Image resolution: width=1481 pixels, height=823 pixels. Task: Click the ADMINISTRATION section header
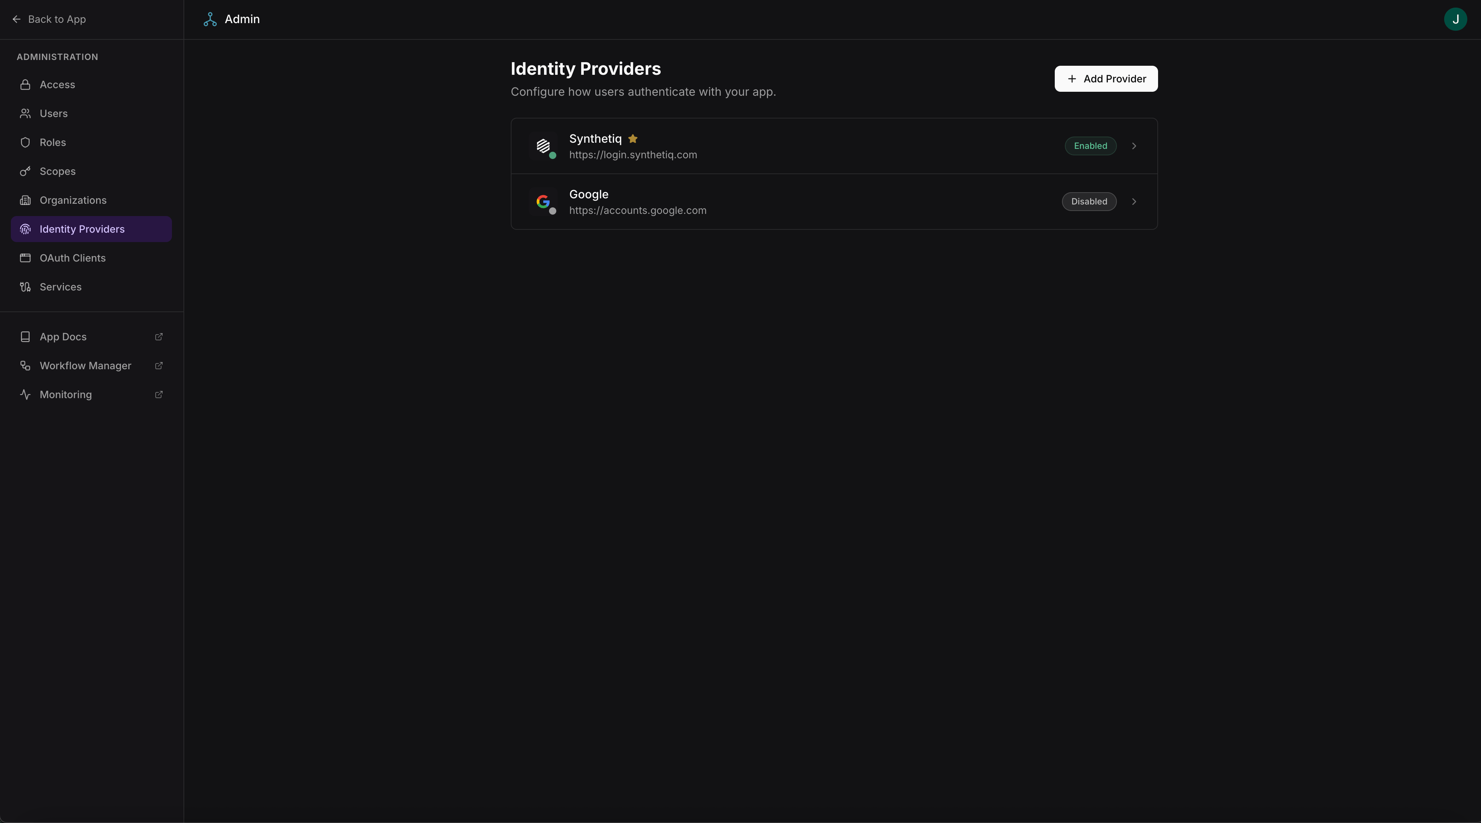coord(57,57)
